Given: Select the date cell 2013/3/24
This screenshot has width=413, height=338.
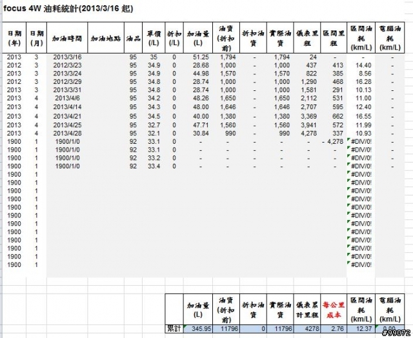Looking at the screenshot, I should pos(67,74).
